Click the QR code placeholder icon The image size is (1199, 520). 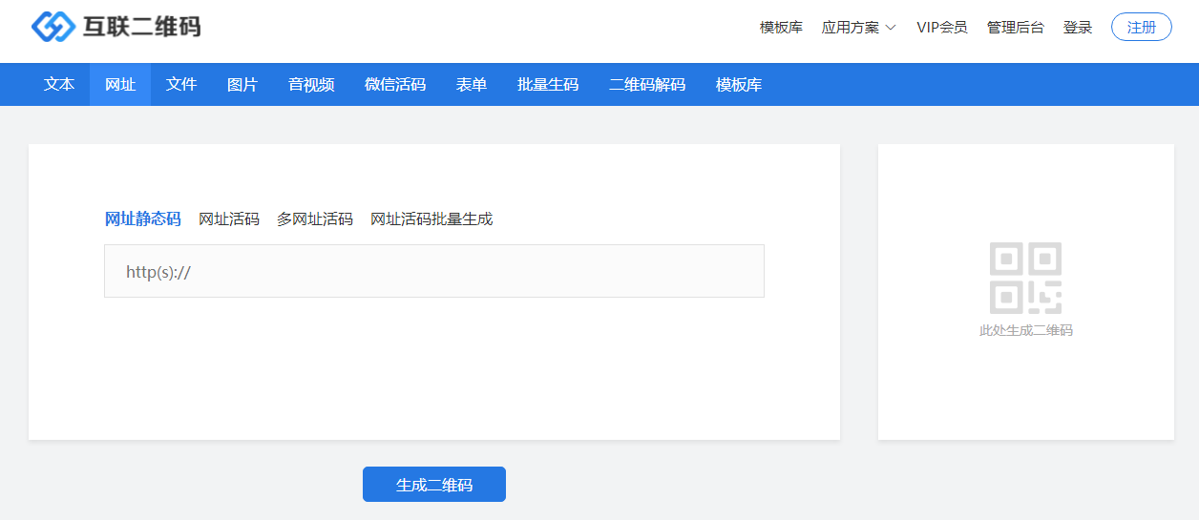coord(1026,278)
